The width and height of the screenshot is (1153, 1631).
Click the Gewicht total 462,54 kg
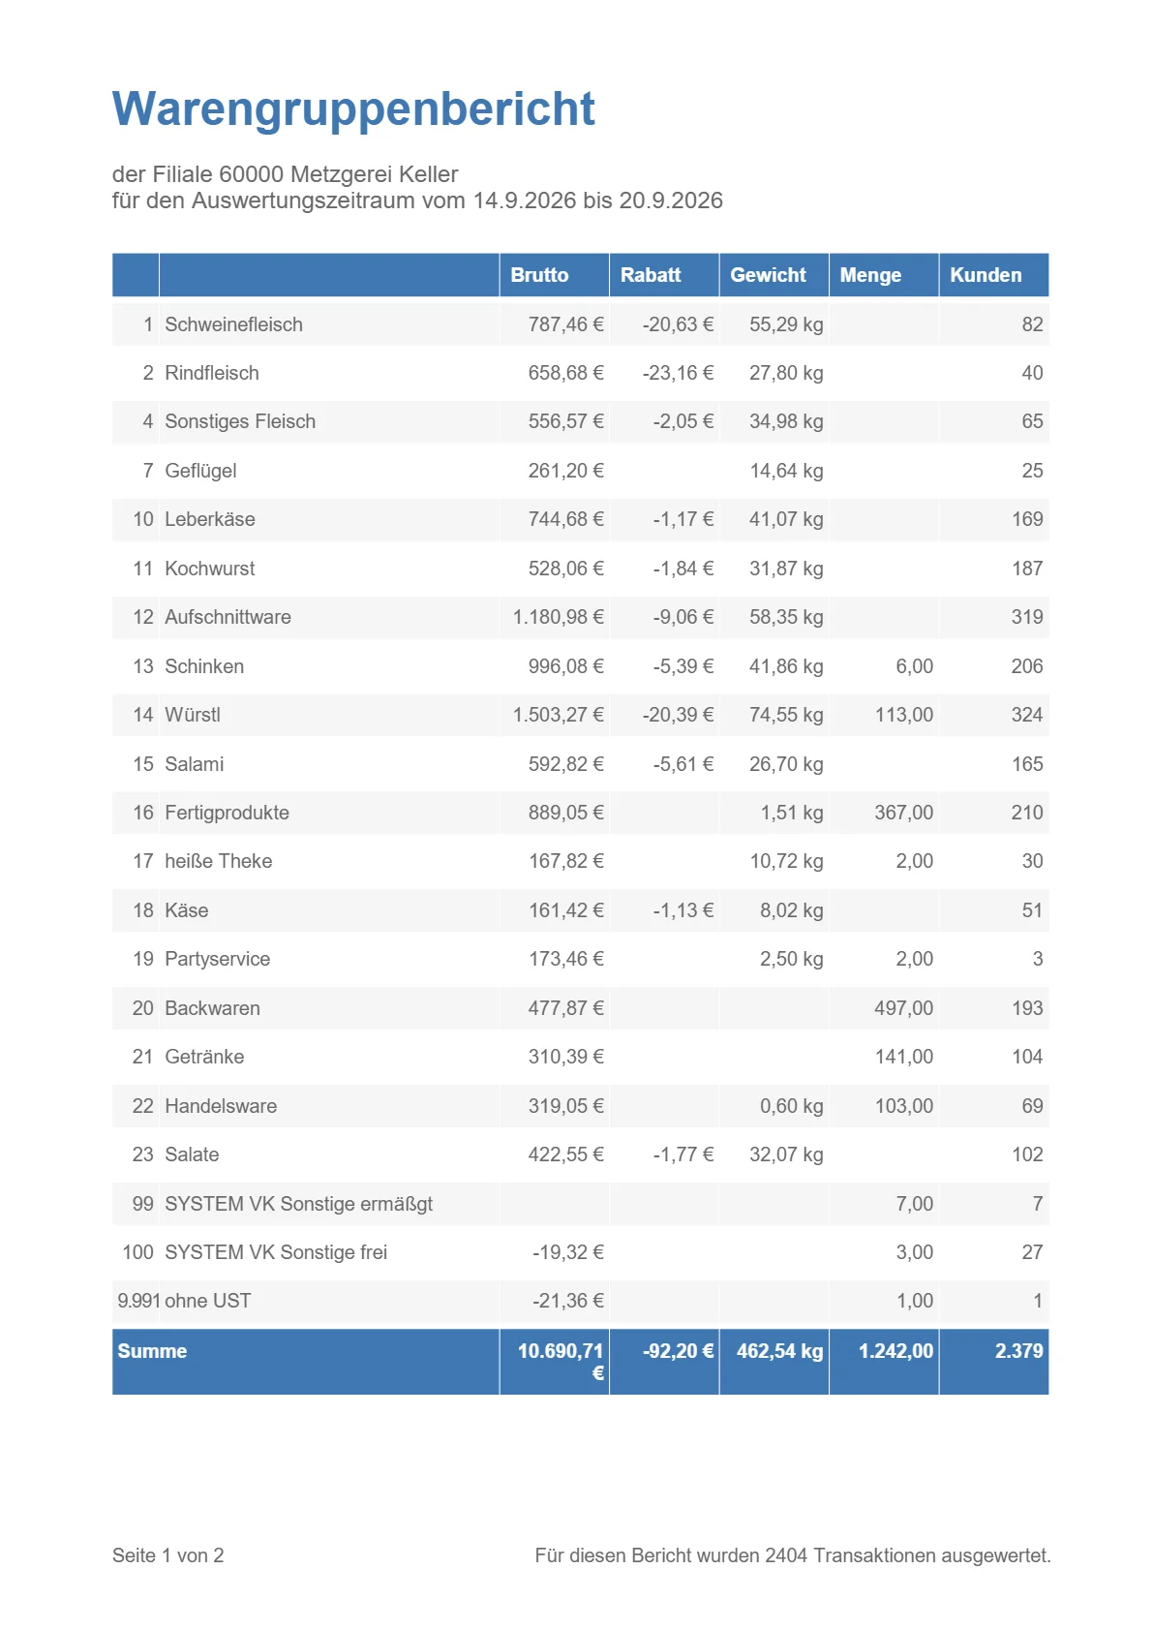(779, 1351)
